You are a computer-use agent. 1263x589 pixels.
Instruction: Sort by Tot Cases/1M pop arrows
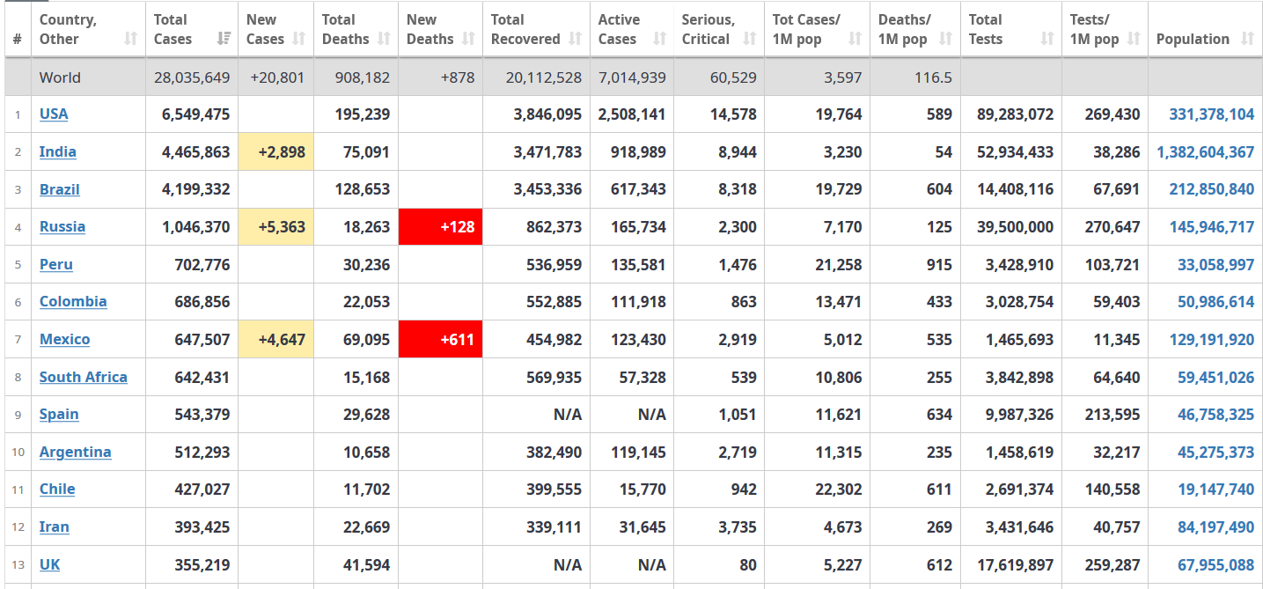tap(855, 39)
